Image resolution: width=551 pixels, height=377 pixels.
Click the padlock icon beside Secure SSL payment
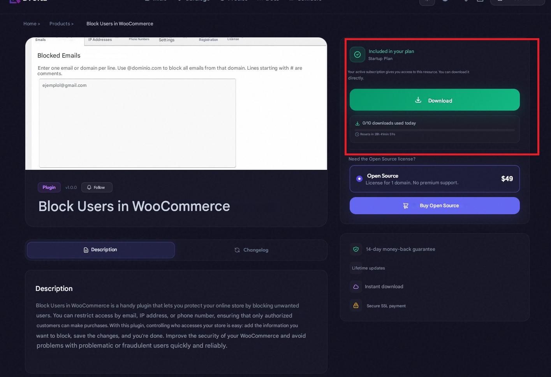pyautogui.click(x=356, y=306)
